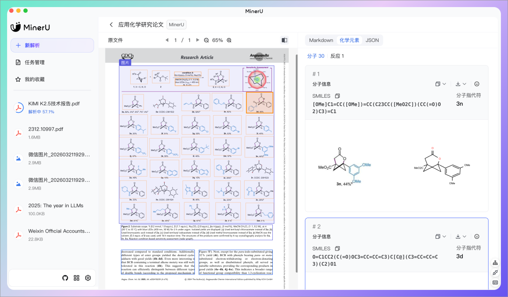
Task: Open the GitHub link icon
Action: pos(65,278)
